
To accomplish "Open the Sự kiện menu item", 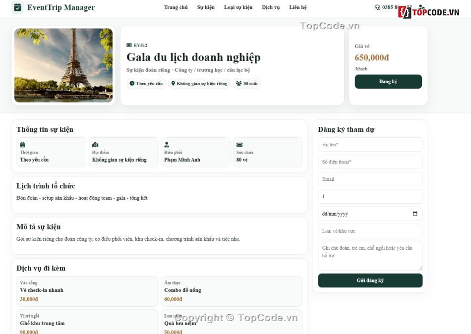I will click(206, 7).
